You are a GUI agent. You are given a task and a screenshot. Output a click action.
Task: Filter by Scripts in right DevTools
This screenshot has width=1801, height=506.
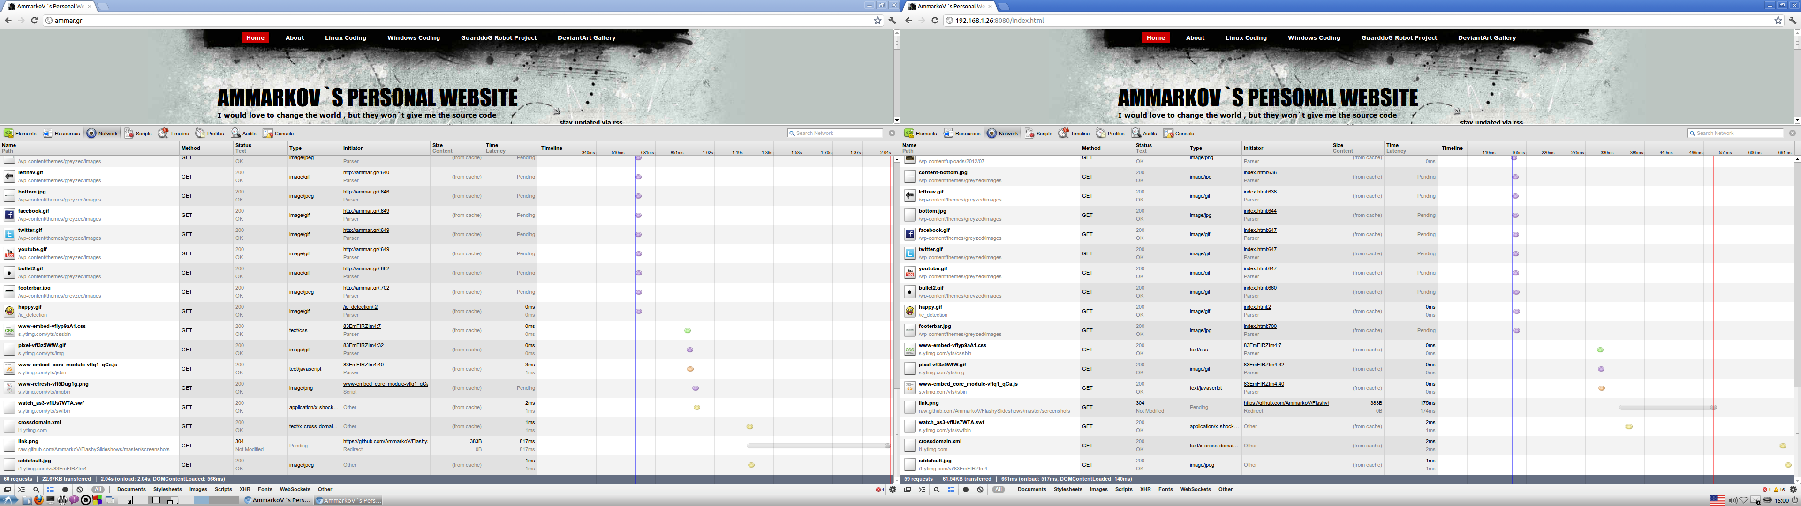tap(1124, 489)
